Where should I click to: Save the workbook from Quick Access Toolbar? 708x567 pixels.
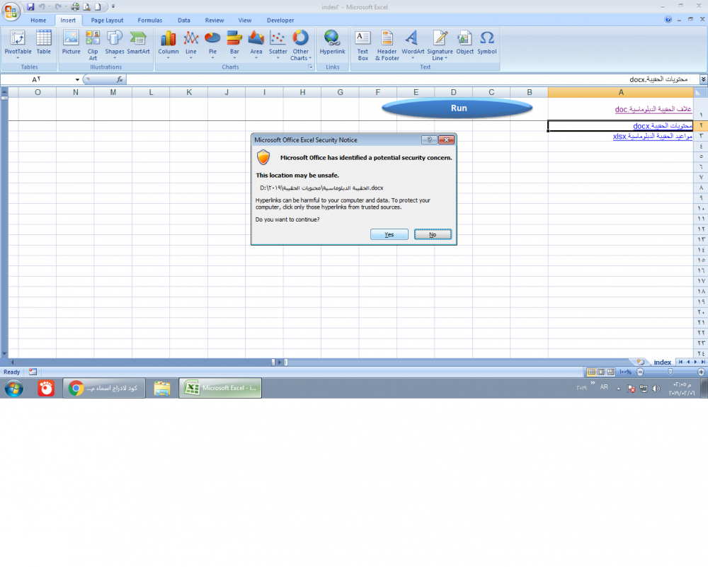[x=30, y=7]
